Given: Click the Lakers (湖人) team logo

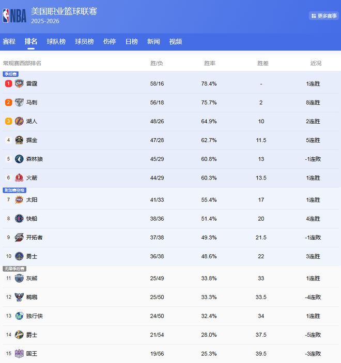Looking at the screenshot, I should (x=19, y=121).
